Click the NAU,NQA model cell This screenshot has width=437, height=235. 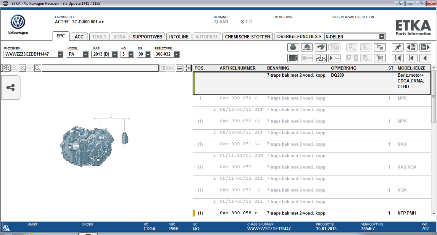coord(407,167)
